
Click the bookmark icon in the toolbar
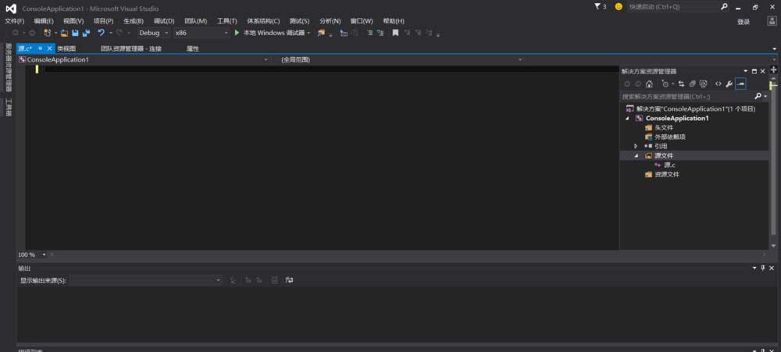(x=395, y=33)
